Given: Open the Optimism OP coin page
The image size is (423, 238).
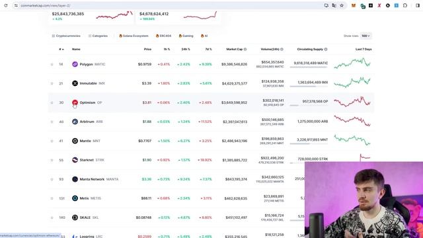Looking at the screenshot, I should pyautogui.click(x=91, y=102).
